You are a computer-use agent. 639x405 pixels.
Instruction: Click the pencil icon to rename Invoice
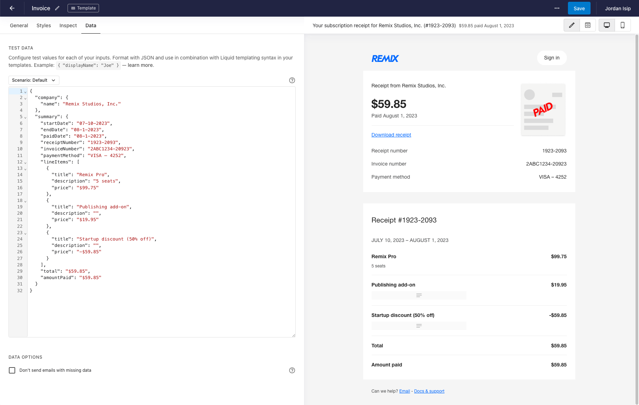57,8
